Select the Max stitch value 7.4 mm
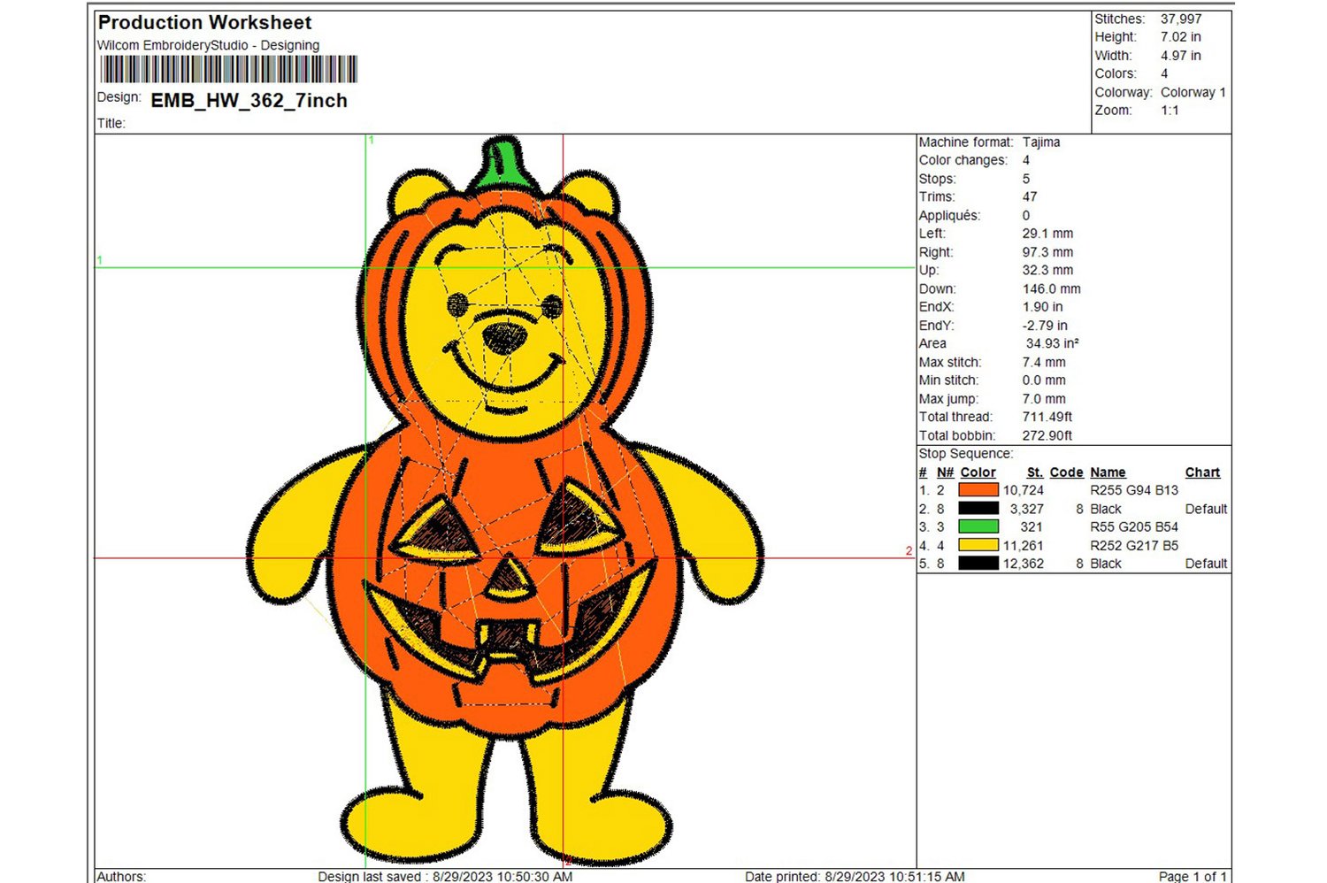The image size is (1327, 883). click(x=1044, y=362)
